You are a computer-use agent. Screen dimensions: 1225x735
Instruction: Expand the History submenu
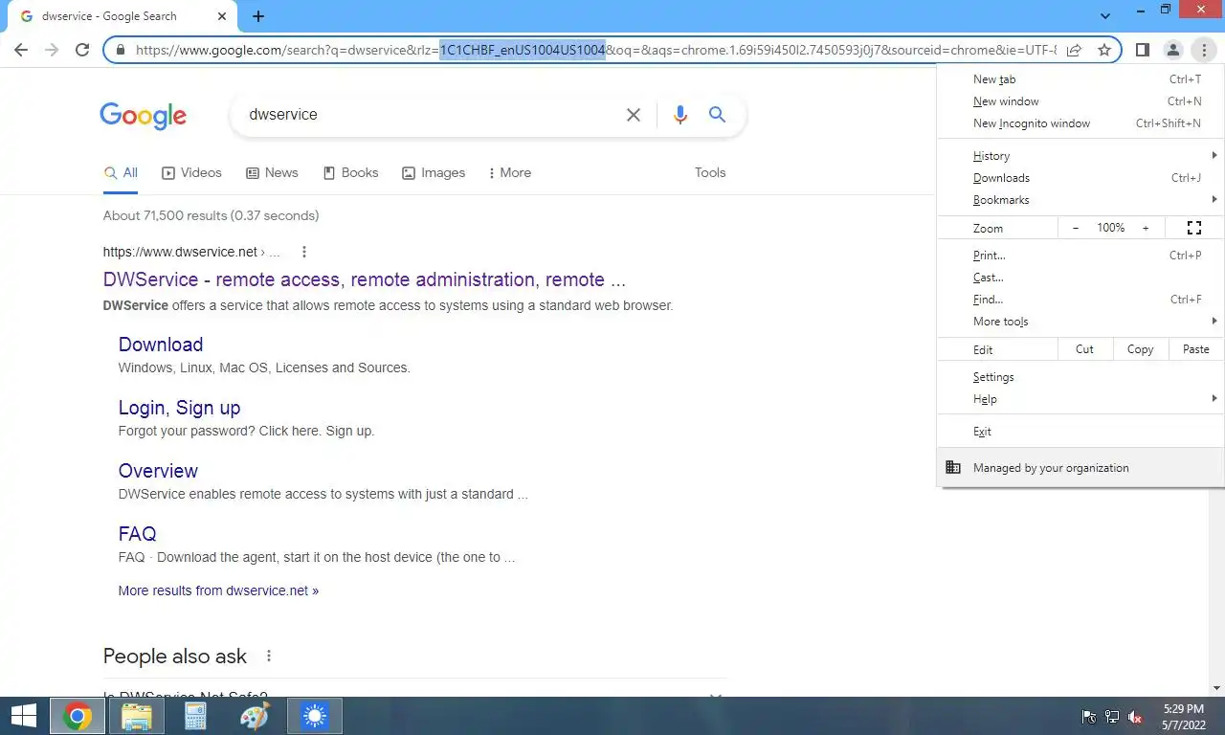click(1080, 156)
